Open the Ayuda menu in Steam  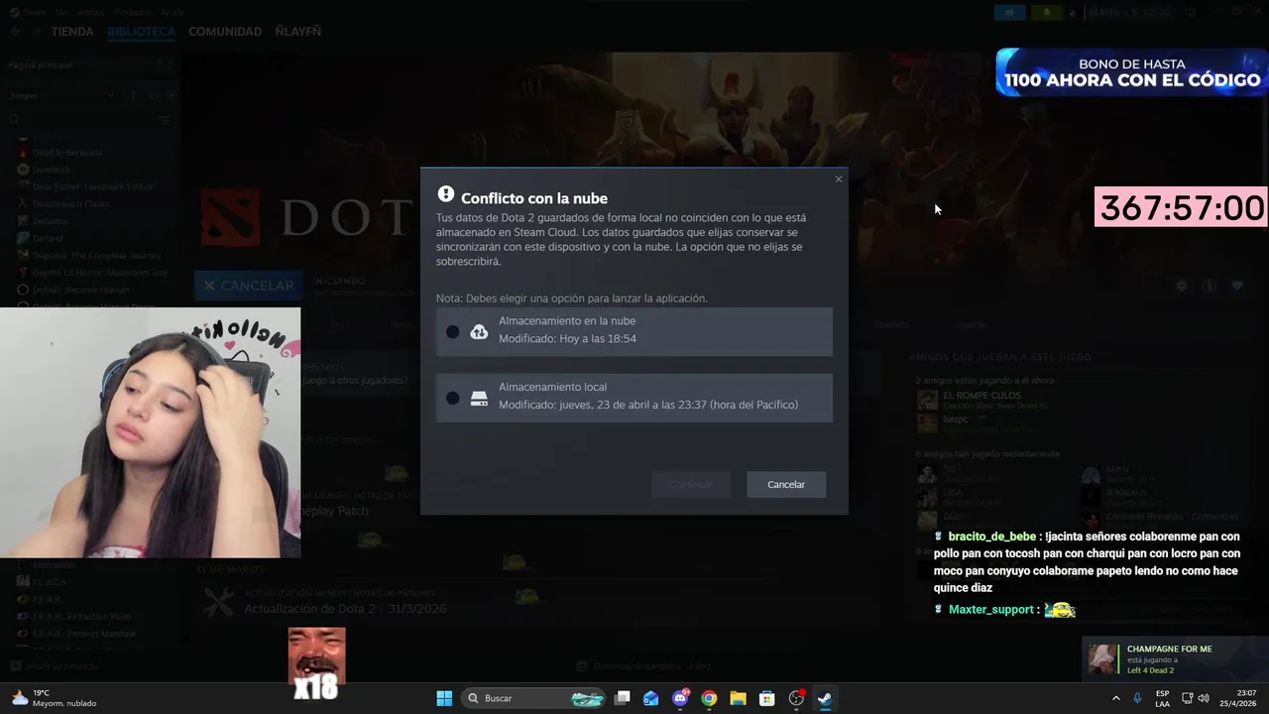pos(172,12)
